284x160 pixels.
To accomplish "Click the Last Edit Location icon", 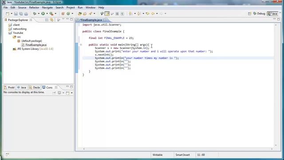I will pyautogui.click(x=148, y=14).
